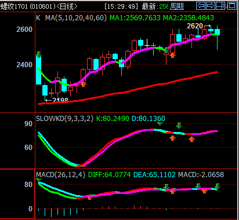Click the green sell arrow at the K-chart dip
This screenshot has height=220, width=239.
point(166,50)
